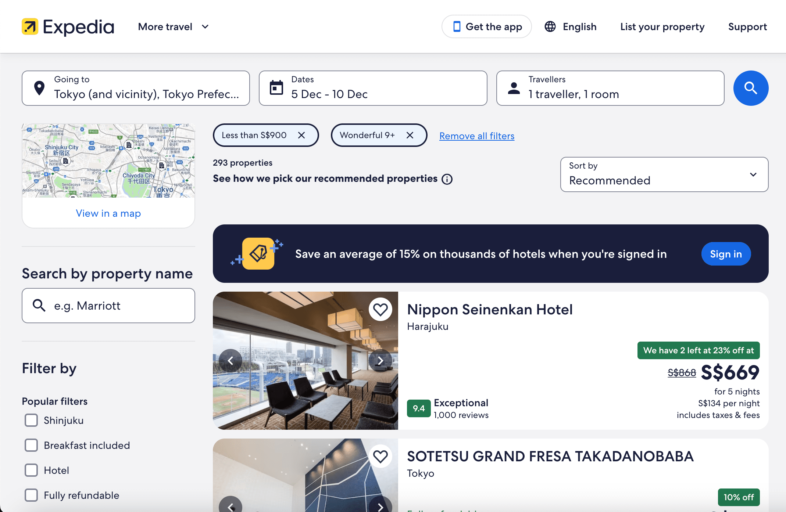Open the Dates picker field
Image resolution: width=786 pixels, height=512 pixels.
point(373,88)
